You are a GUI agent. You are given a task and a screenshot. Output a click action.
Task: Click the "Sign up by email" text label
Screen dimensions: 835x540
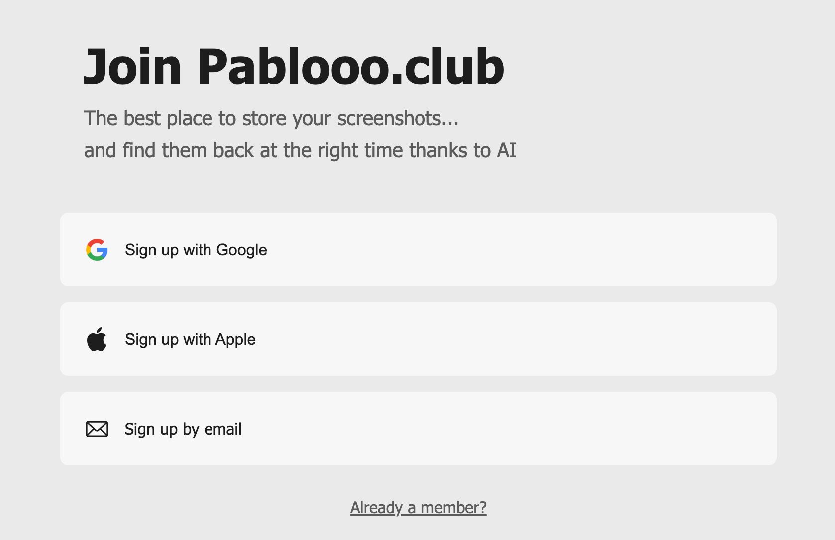(183, 428)
